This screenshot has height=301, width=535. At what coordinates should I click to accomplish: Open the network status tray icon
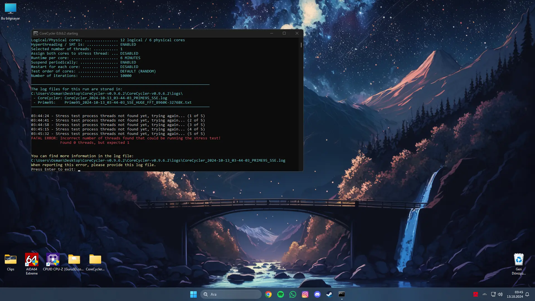[493, 294]
